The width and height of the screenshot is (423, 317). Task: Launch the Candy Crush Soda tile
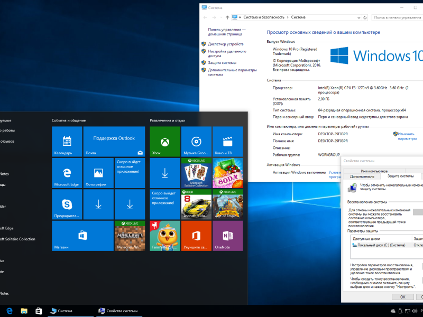coord(228,173)
